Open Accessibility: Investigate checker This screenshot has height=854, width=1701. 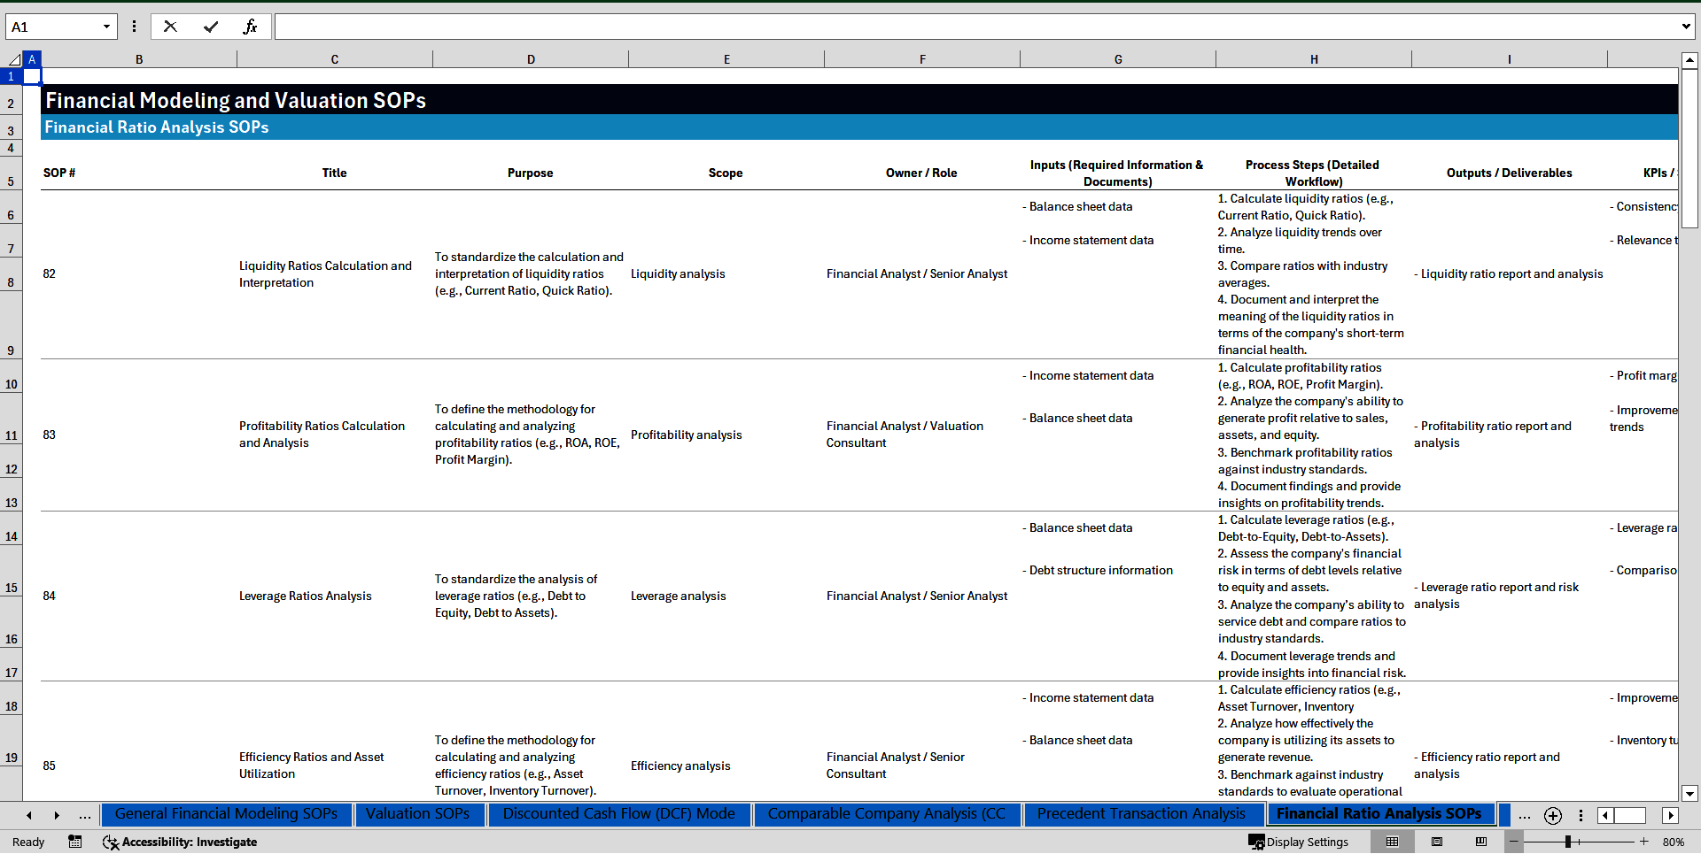tap(180, 842)
